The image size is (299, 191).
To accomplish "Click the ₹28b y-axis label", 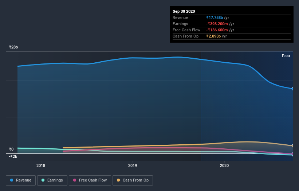I will (x=13, y=47).
